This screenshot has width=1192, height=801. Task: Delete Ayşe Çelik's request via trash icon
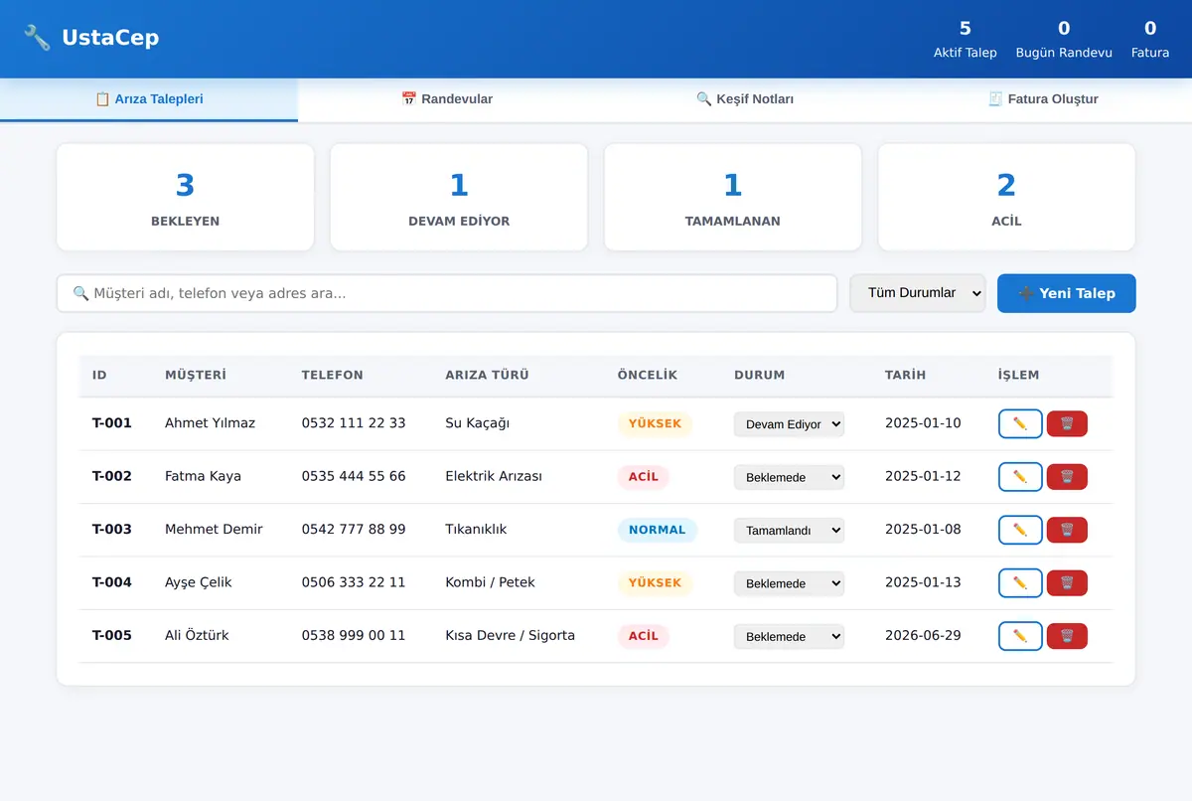click(x=1067, y=583)
